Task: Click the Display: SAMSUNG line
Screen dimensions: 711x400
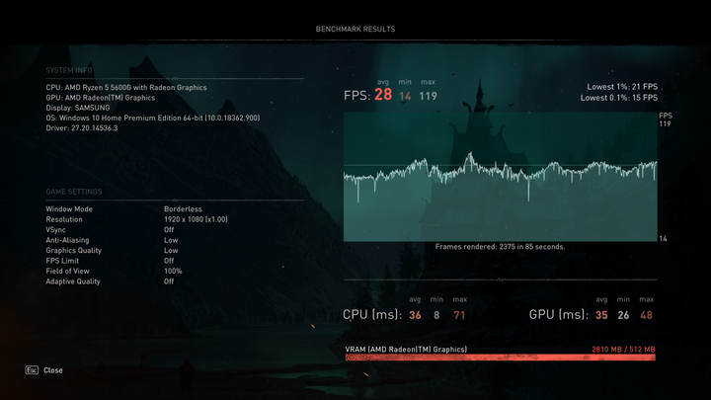Action: click(78, 108)
